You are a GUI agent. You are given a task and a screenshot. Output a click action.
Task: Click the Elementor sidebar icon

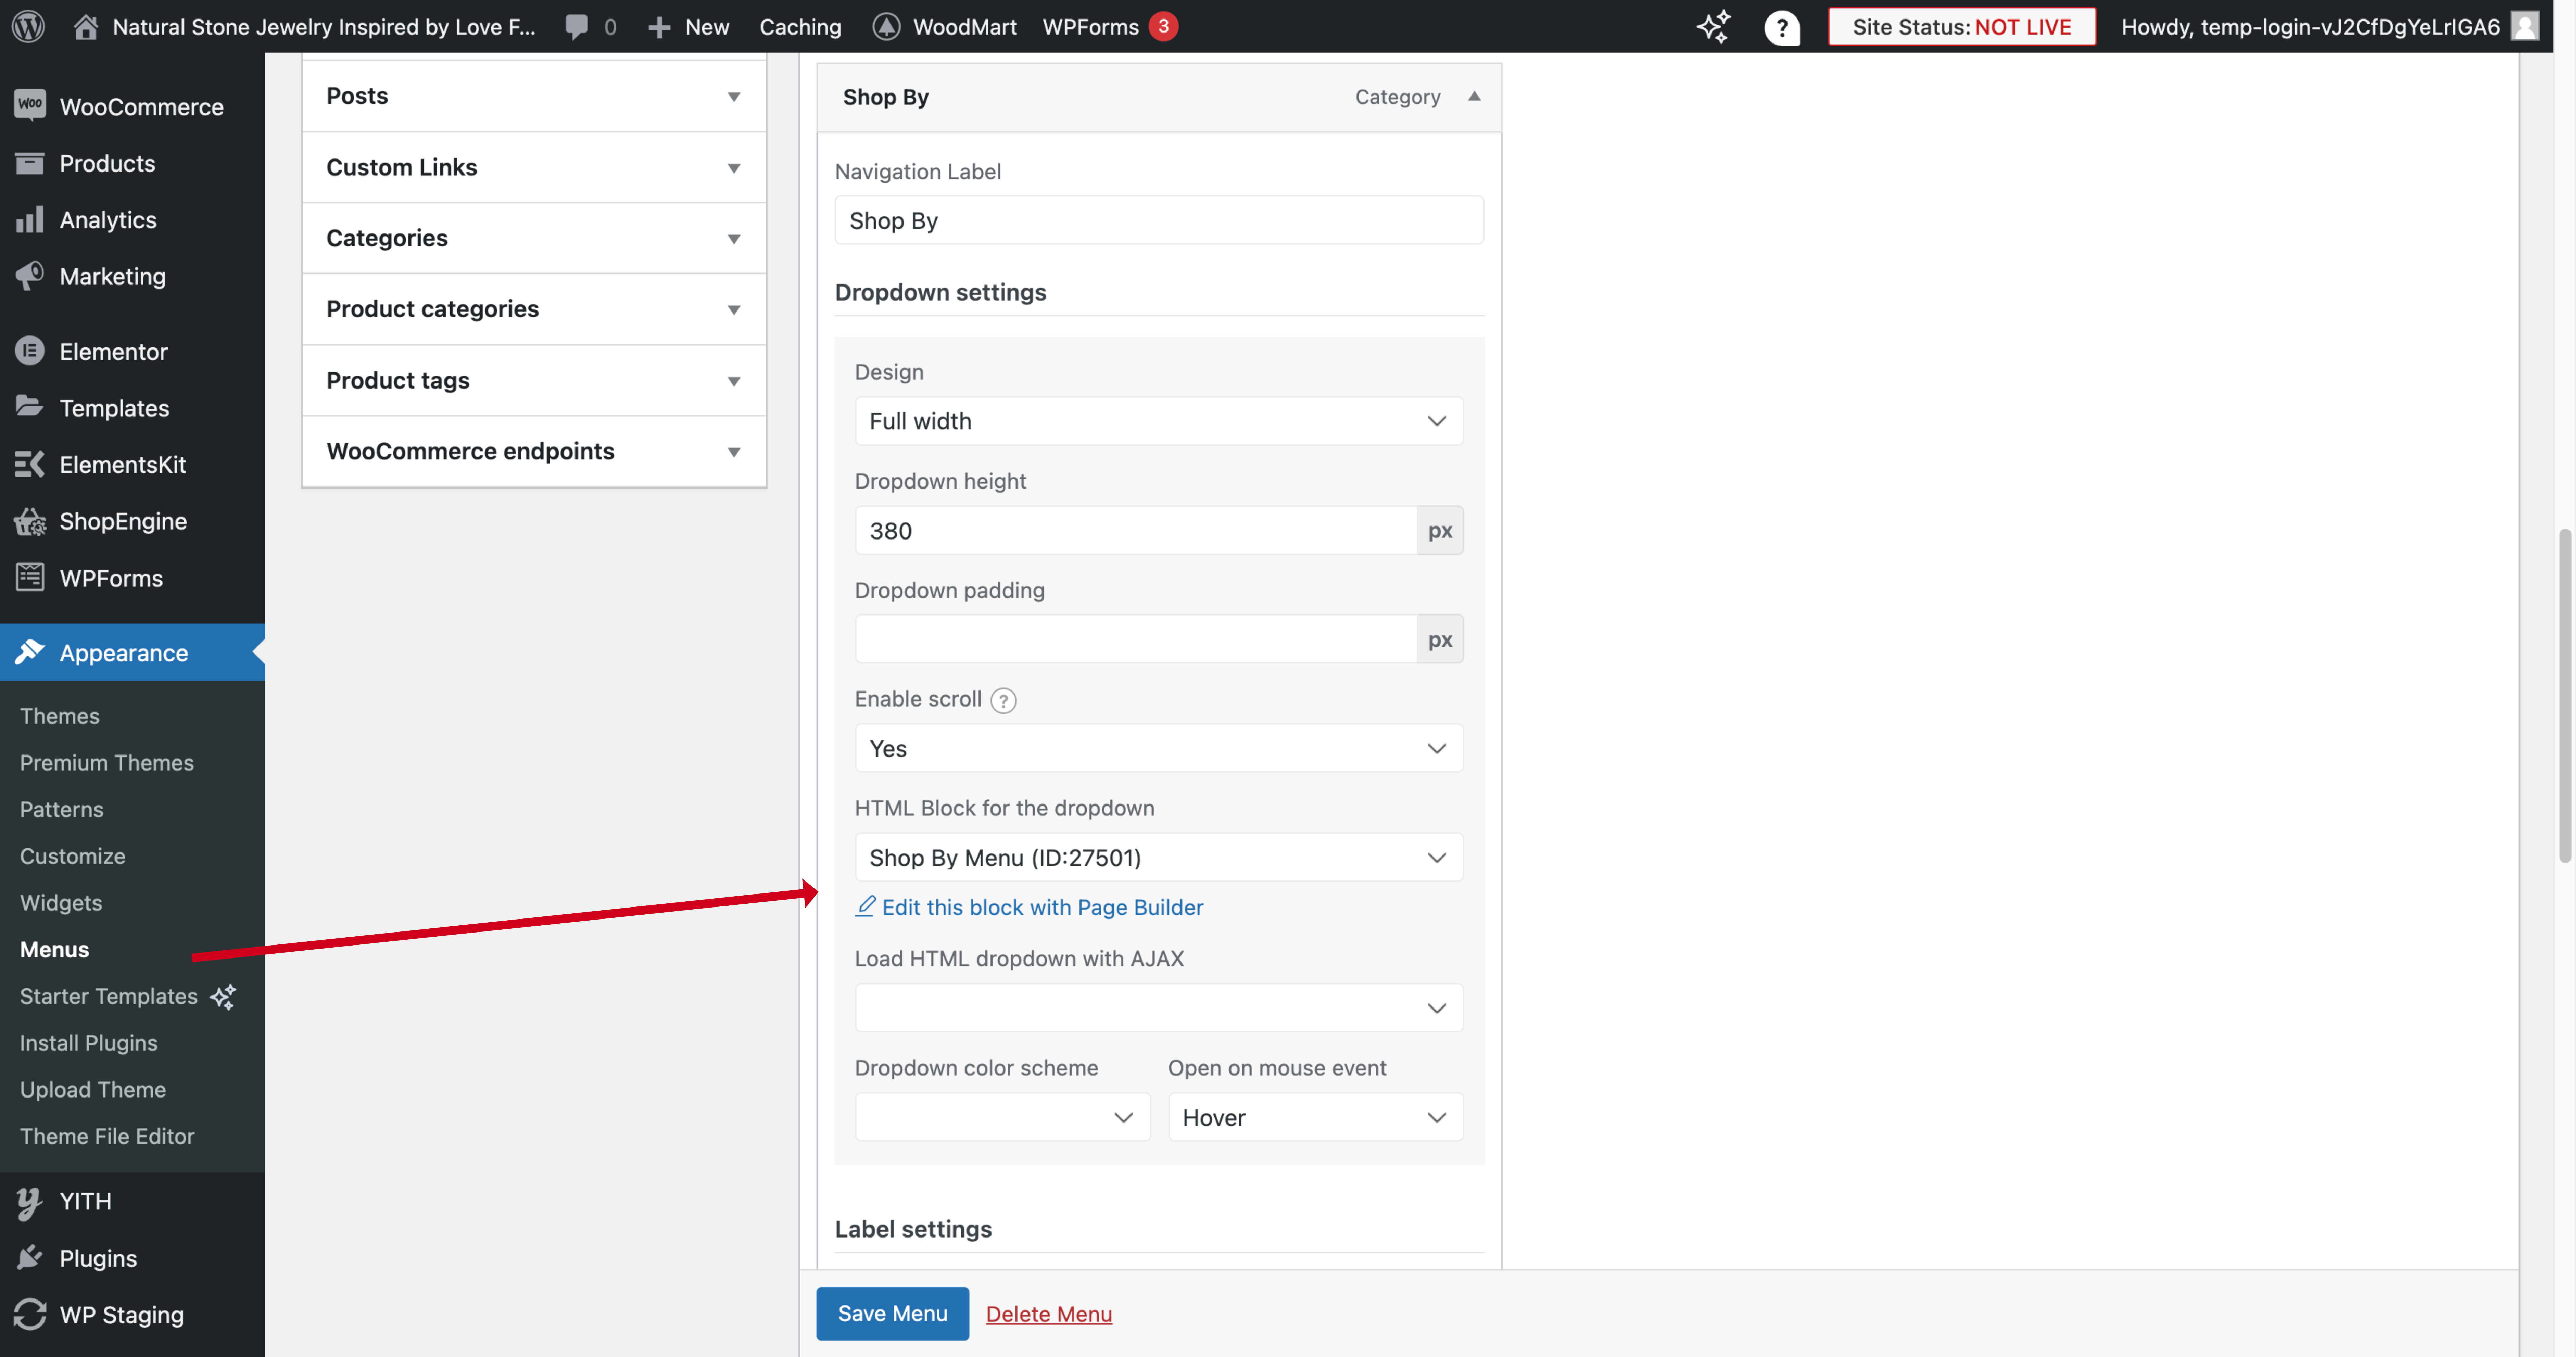tap(30, 351)
